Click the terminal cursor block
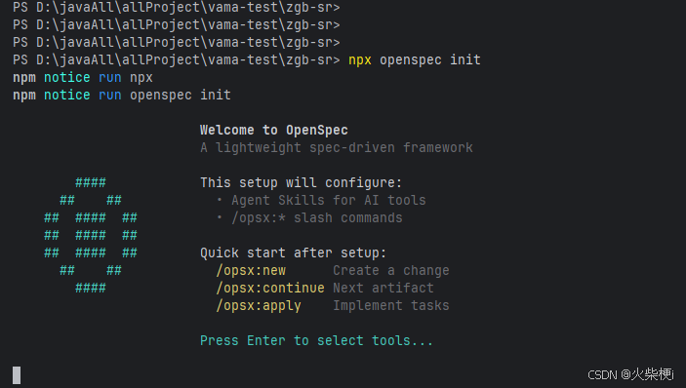 point(17,375)
